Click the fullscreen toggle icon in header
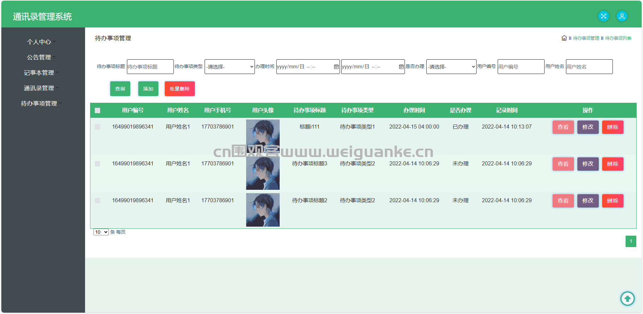 (x=603, y=16)
